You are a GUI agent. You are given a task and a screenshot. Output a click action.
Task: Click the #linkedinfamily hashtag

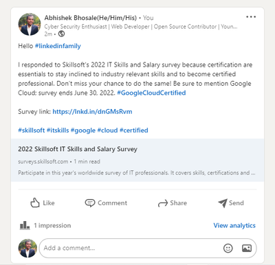pos(58,46)
